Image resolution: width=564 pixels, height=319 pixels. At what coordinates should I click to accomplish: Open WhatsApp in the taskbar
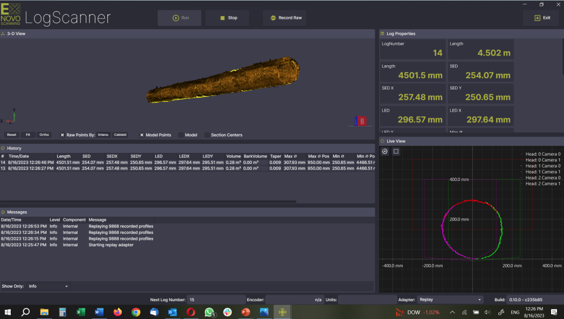pos(210,312)
